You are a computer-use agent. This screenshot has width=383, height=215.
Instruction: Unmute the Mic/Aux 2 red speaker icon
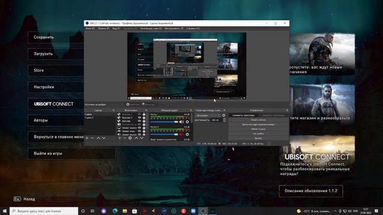(x=181, y=134)
